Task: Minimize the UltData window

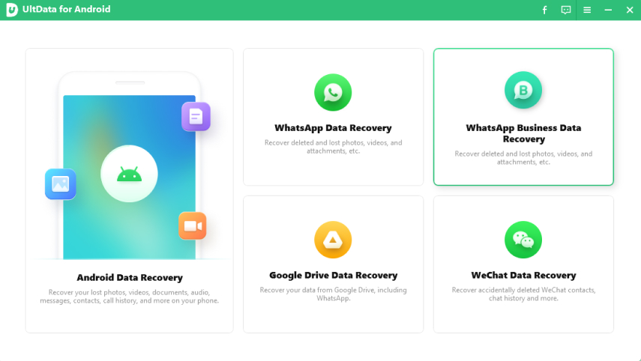Action: click(x=608, y=10)
